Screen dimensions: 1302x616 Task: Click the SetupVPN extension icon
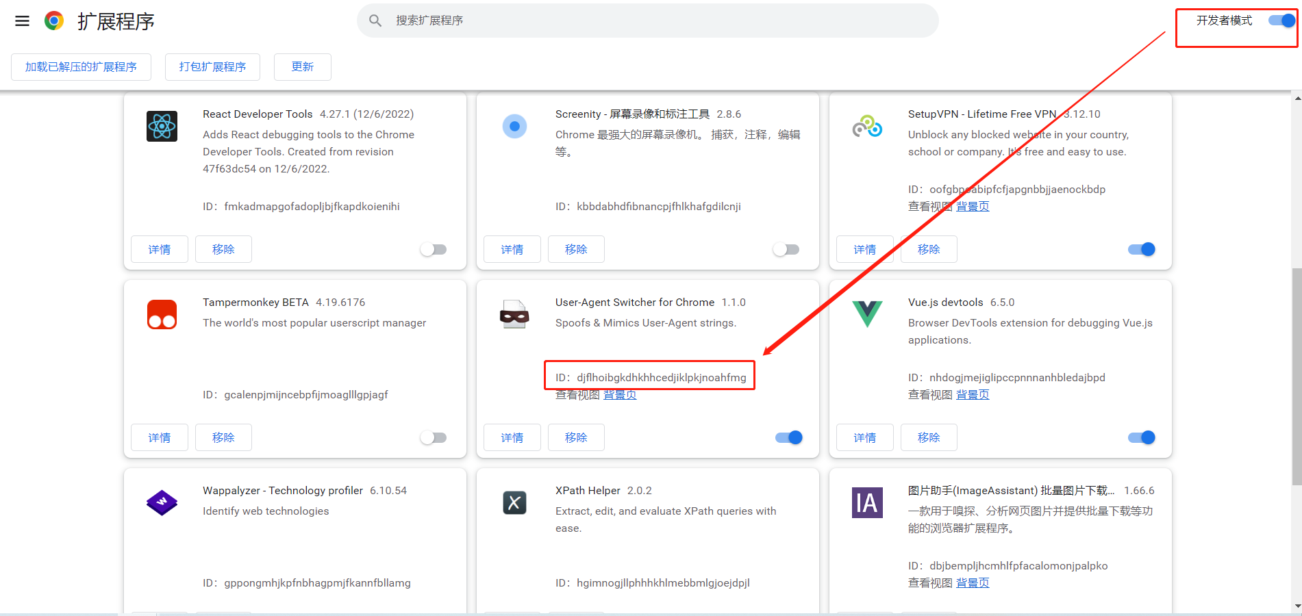(867, 126)
